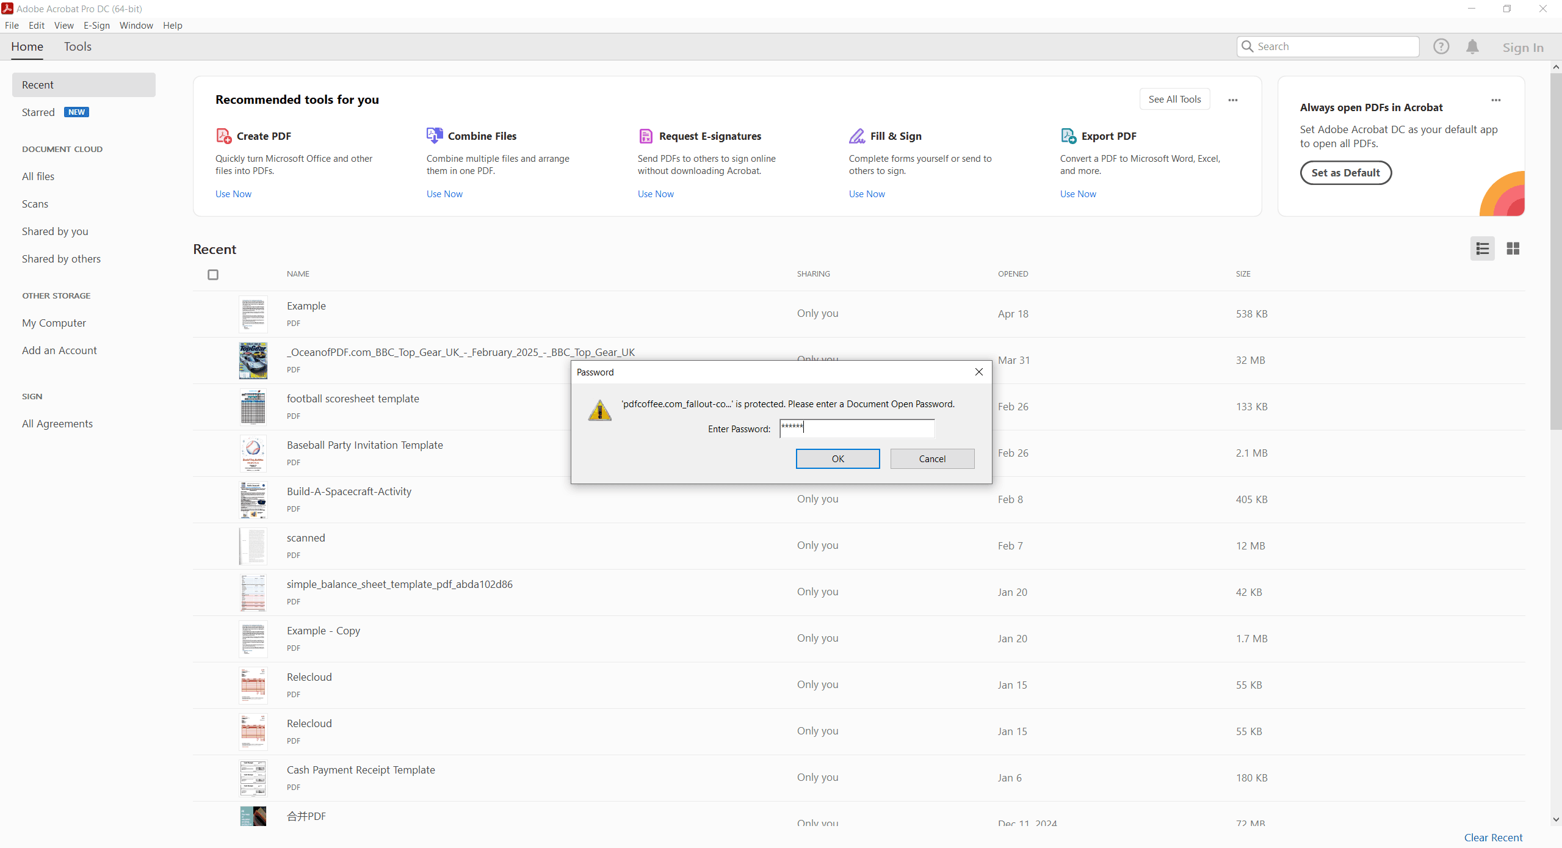Open the Window menu
The height and width of the screenshot is (848, 1562).
click(x=136, y=25)
